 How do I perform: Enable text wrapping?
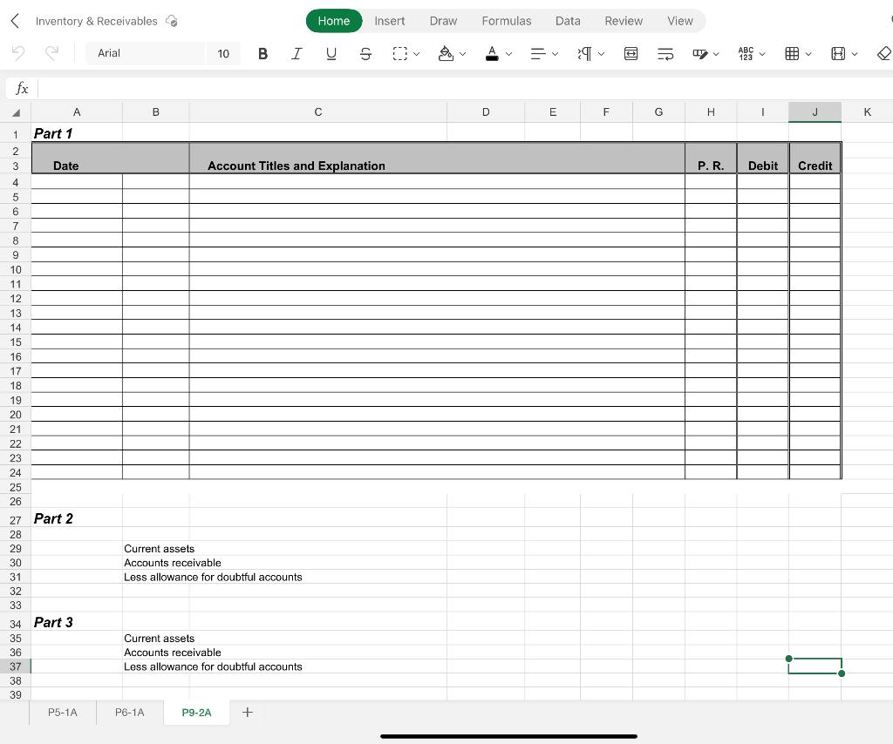pyautogui.click(x=665, y=53)
